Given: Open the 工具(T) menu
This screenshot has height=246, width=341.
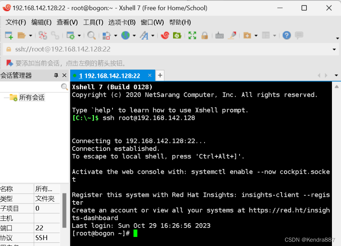Looking at the screenshot, I should tap(93, 22).
